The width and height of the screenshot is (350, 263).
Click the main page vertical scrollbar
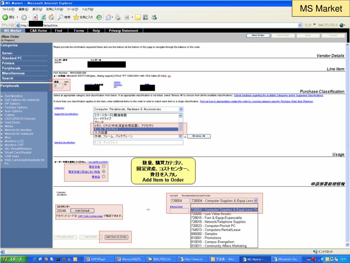pos(347,145)
